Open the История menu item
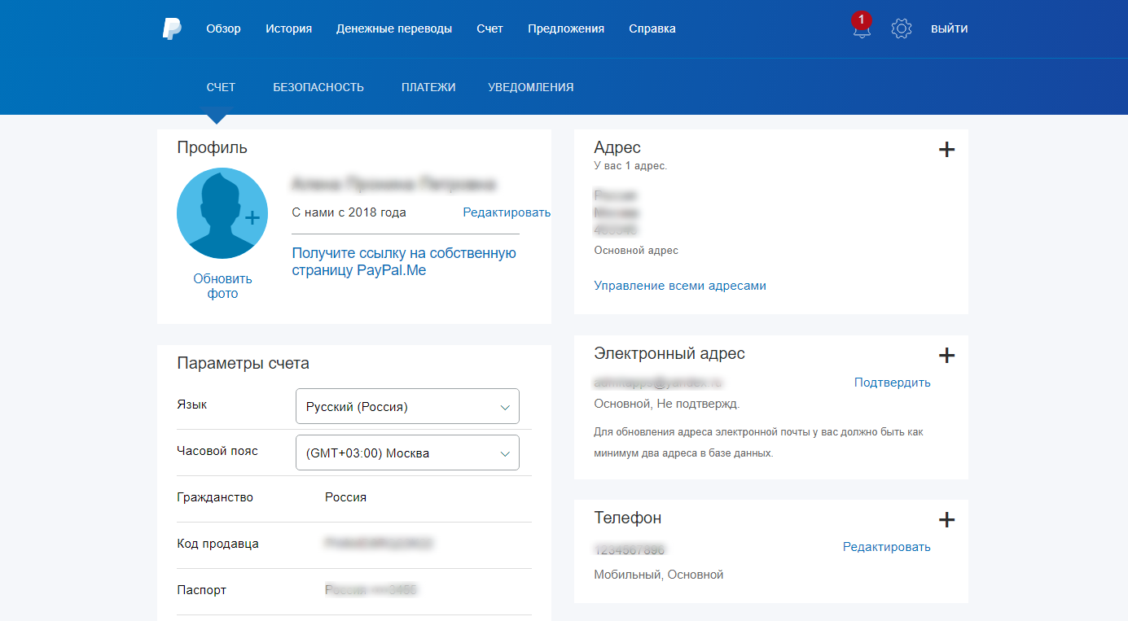 288,28
